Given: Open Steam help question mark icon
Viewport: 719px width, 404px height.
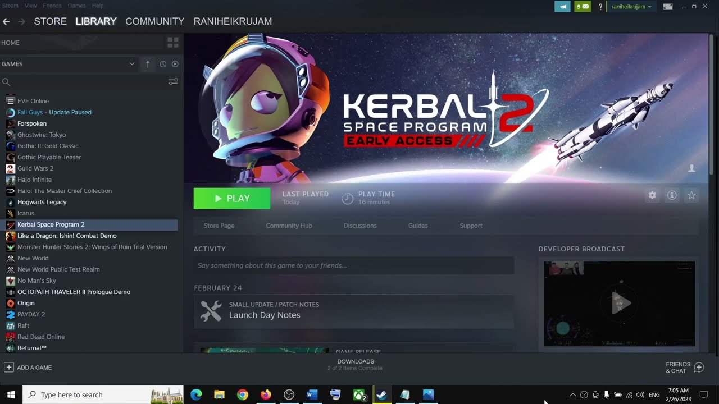Looking at the screenshot, I should click(x=600, y=7).
